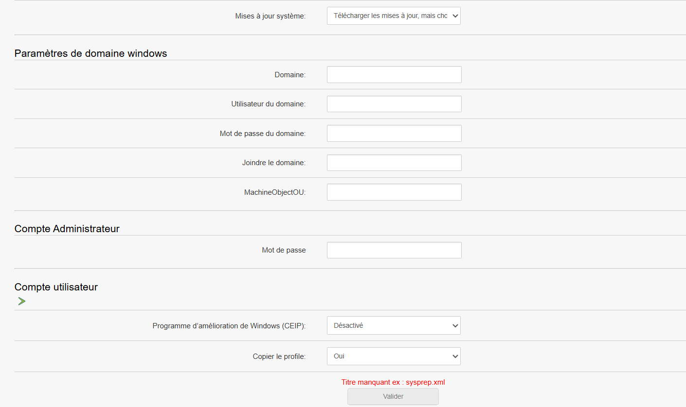The image size is (686, 407).
Task: Click the Joindre le domaine text box
Action: tap(394, 163)
